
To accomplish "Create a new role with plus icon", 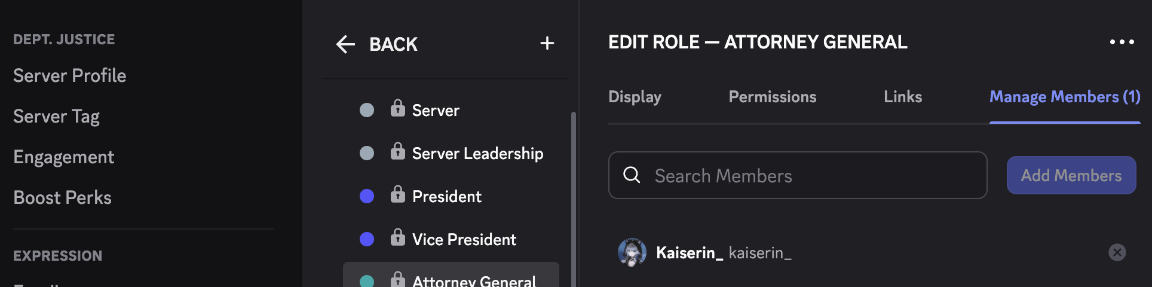I will [x=547, y=43].
